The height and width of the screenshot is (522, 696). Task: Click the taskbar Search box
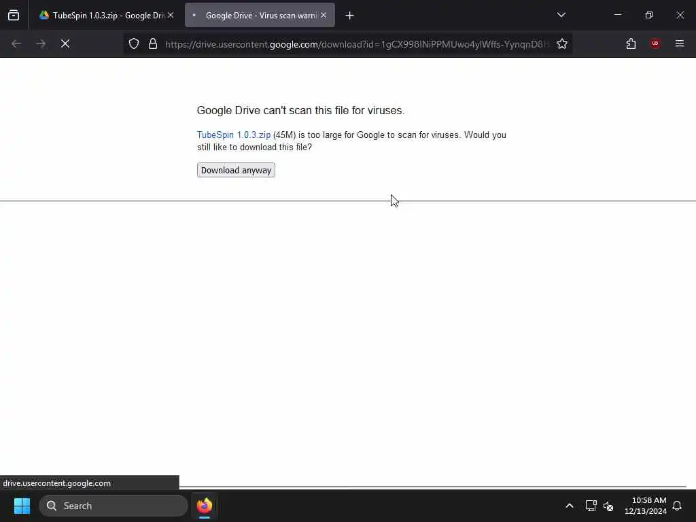[x=114, y=506]
